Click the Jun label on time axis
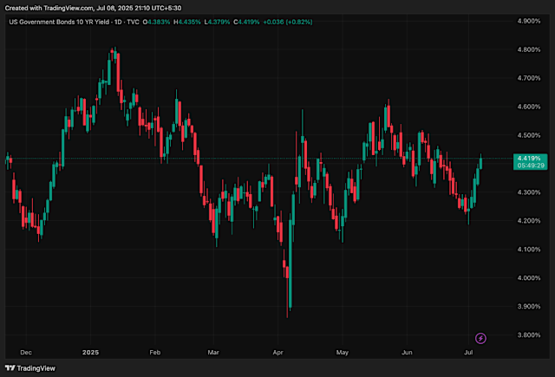This screenshot has height=377, width=555. [x=407, y=352]
